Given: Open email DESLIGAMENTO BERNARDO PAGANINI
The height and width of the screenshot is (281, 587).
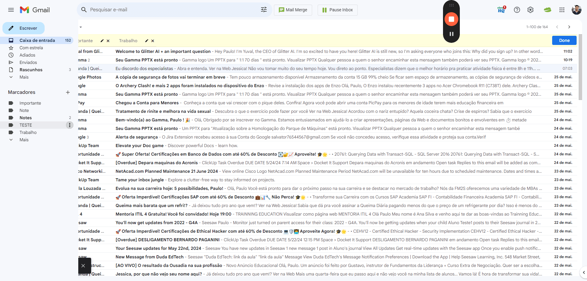Looking at the screenshot, I should click(x=328, y=240).
